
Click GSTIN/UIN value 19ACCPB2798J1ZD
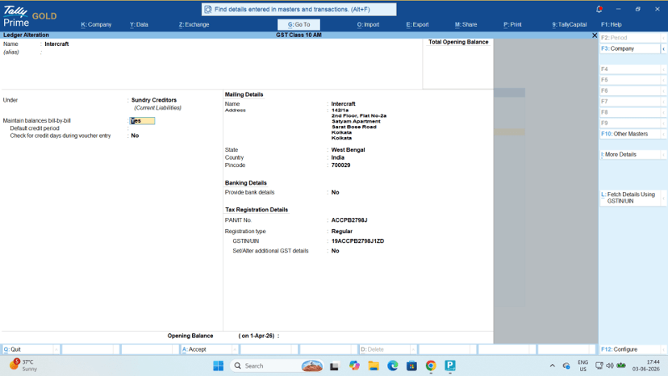[358, 241]
